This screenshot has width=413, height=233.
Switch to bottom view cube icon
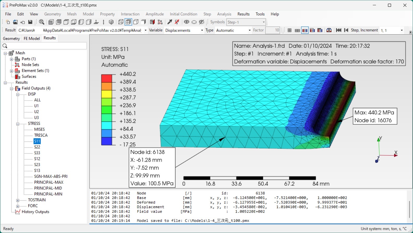pyautogui.click(x=74, y=22)
